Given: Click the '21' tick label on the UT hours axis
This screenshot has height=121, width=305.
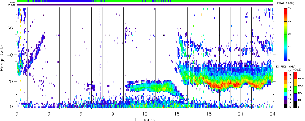Looking at the screenshot, I should [x=241, y=114].
